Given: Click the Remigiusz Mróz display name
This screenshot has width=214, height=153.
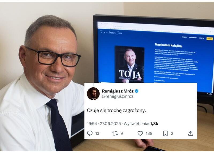Looking at the screenshot, I should point(118,91).
